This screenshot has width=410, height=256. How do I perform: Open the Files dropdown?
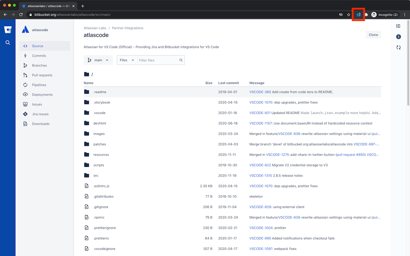(127, 60)
